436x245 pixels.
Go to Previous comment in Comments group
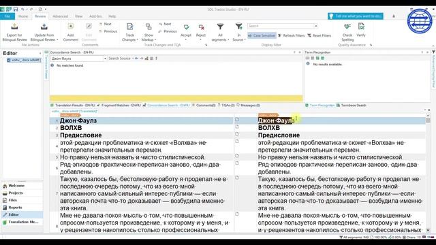point(108,31)
